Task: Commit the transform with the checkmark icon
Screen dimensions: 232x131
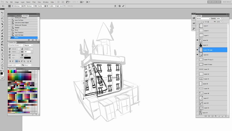Action: [123, 6]
